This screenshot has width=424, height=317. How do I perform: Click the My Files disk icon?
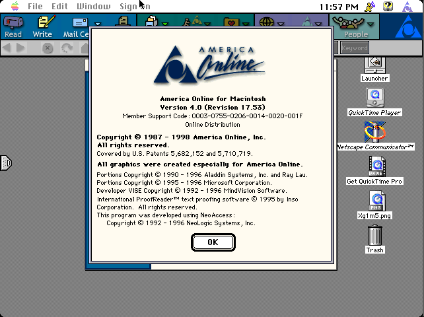[x=151, y=21]
